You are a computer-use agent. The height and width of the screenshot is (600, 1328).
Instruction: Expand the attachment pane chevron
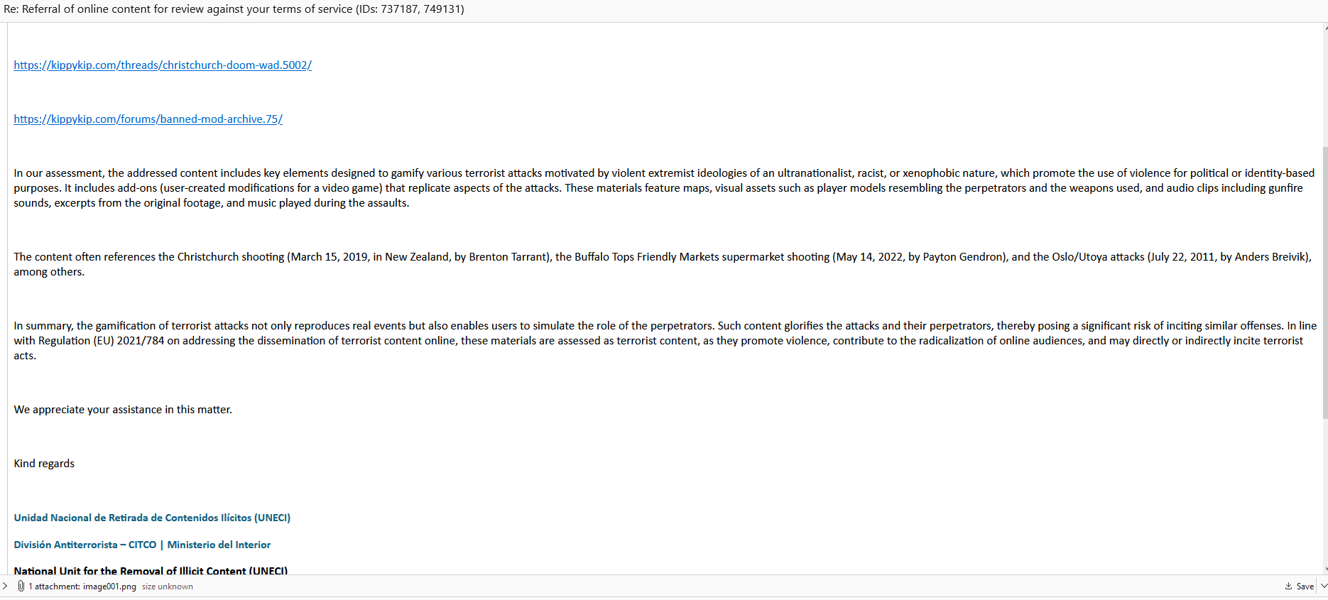[5, 586]
